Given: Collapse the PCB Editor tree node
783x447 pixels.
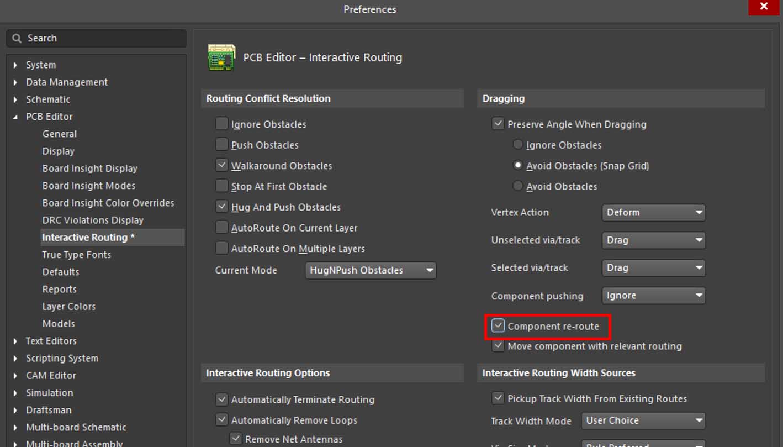Looking at the screenshot, I should [x=15, y=117].
